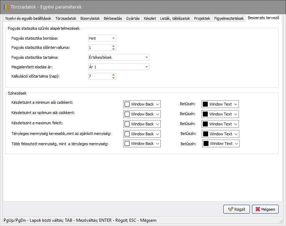This screenshot has height=226, width=286.
Task: Select the Készlet tab
Action: click(150, 18)
